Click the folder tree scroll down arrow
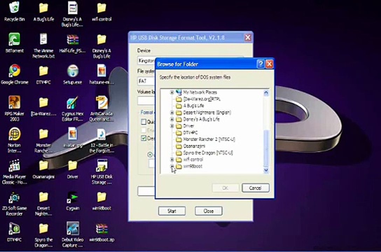This screenshot has height=252, width=381. tap(266, 170)
